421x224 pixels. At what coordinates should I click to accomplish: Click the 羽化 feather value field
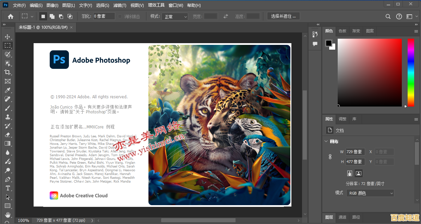pos(103,16)
